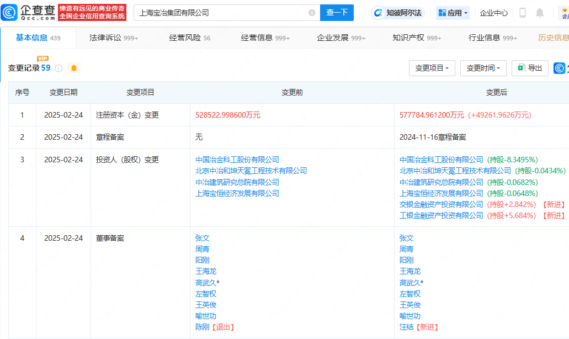Switch to the 经营信息 tab
The width and height of the screenshot is (569, 339).
(265, 38)
